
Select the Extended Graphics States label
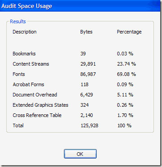(40, 105)
